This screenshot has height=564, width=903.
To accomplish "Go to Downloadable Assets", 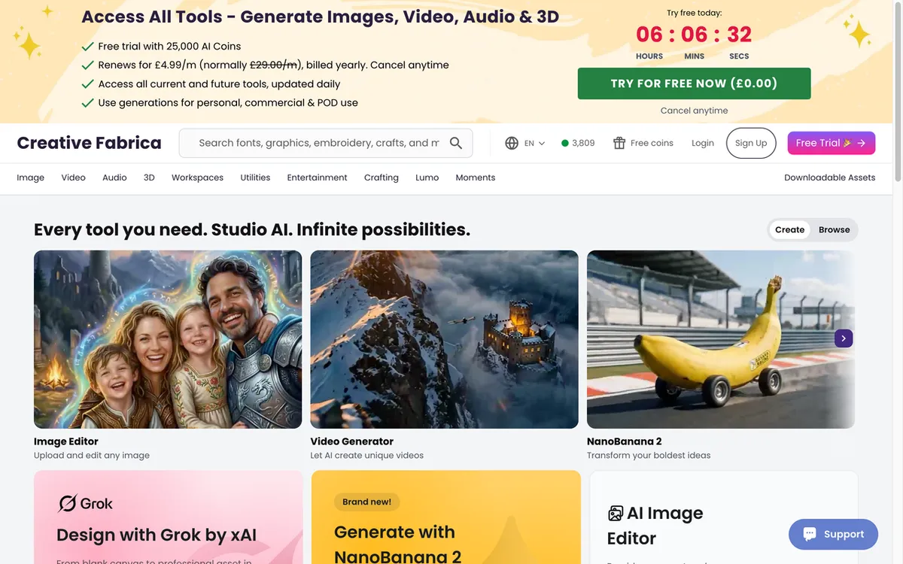I will point(829,177).
